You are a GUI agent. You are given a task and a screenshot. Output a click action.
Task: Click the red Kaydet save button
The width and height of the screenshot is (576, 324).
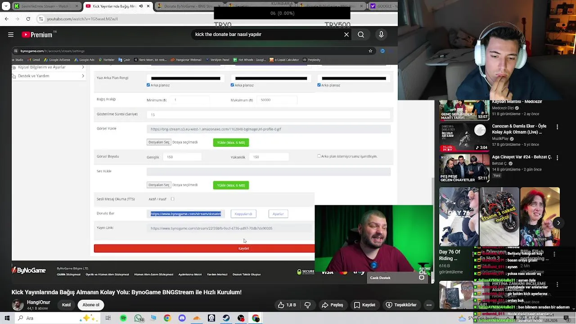204,248
